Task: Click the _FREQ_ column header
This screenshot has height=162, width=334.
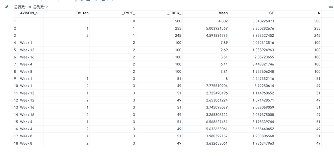Action: pos(174,13)
